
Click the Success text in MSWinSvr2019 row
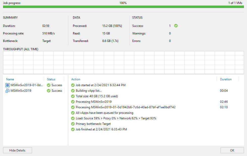[x=57, y=90]
